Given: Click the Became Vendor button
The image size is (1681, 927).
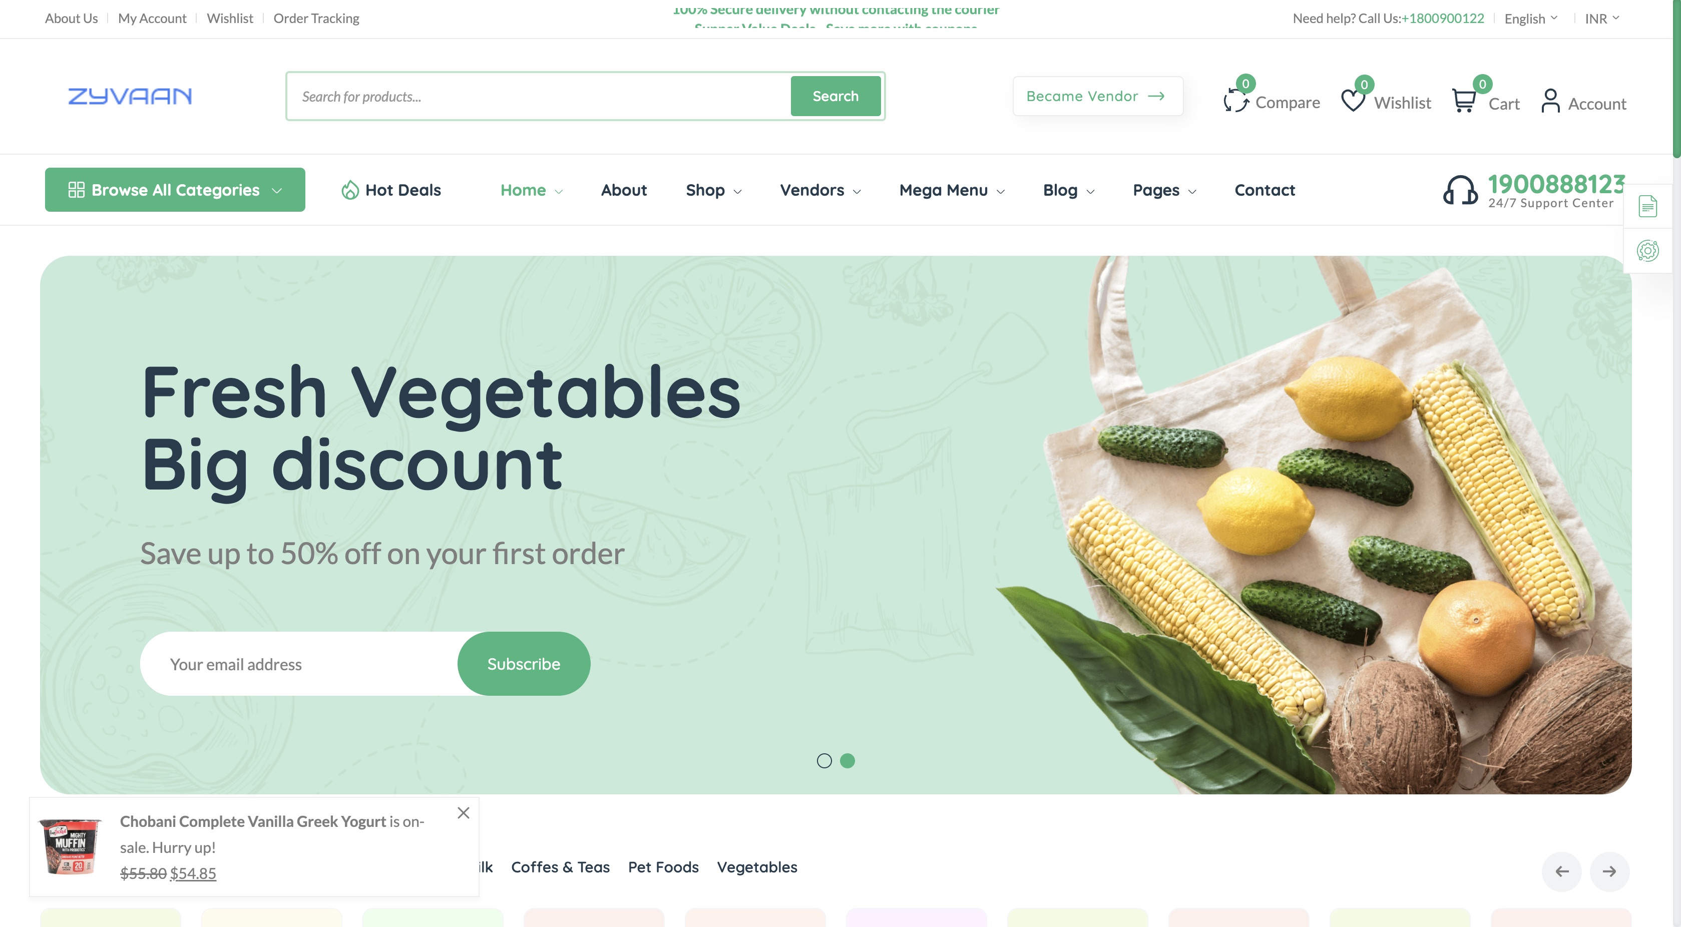Looking at the screenshot, I should click(1098, 96).
